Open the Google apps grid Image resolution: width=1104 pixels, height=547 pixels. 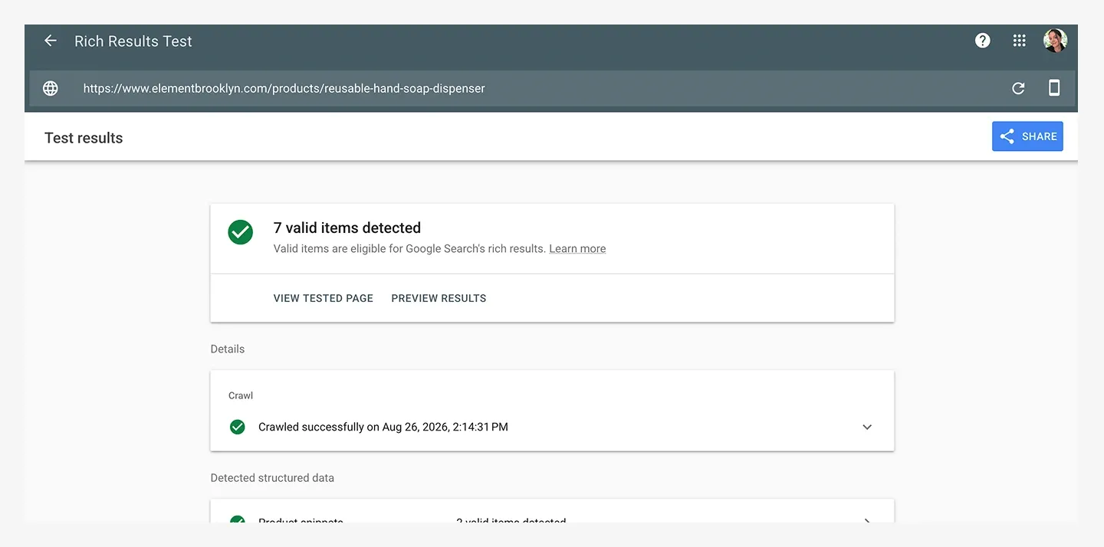(x=1019, y=41)
